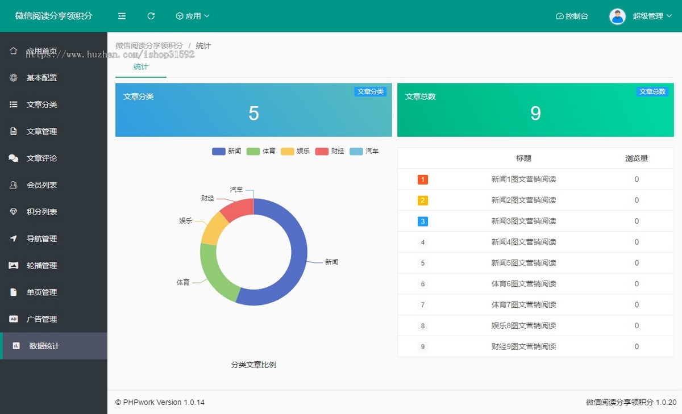Open the 控制台 link in header
Image resolution: width=682 pixels, height=414 pixels.
572,16
